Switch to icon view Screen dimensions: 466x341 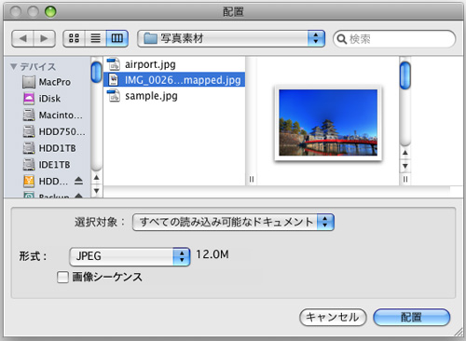coord(74,38)
